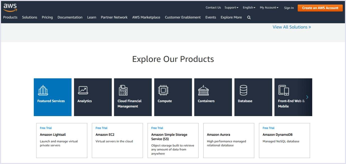Click 'Managed NoSQL database' text
Viewport: 346px width, 164px height.
click(x=281, y=141)
